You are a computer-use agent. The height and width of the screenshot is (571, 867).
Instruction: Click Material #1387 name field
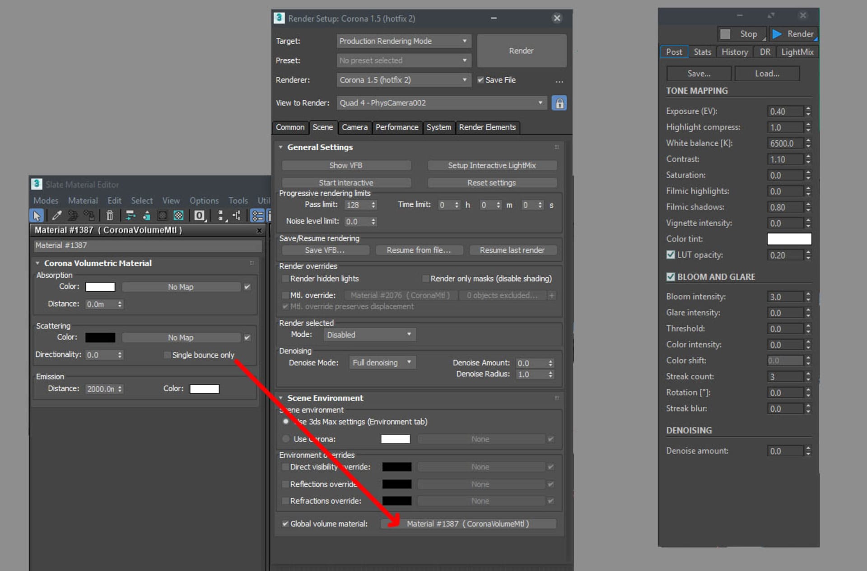(147, 246)
